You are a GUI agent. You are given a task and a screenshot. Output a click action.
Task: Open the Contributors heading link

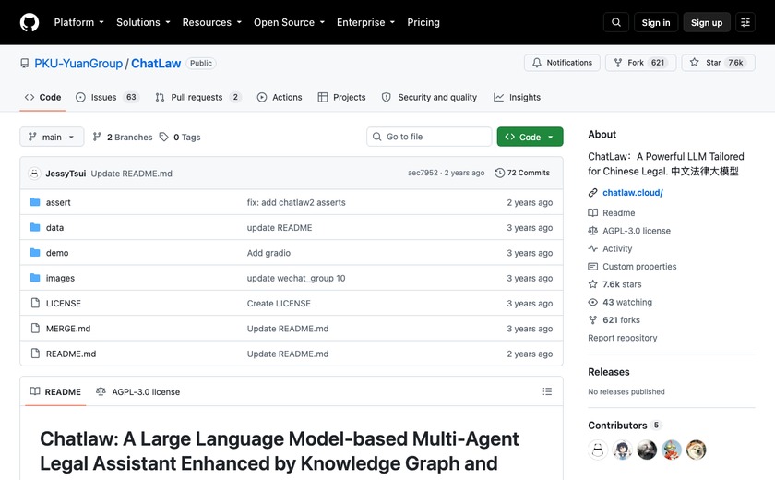(624, 426)
